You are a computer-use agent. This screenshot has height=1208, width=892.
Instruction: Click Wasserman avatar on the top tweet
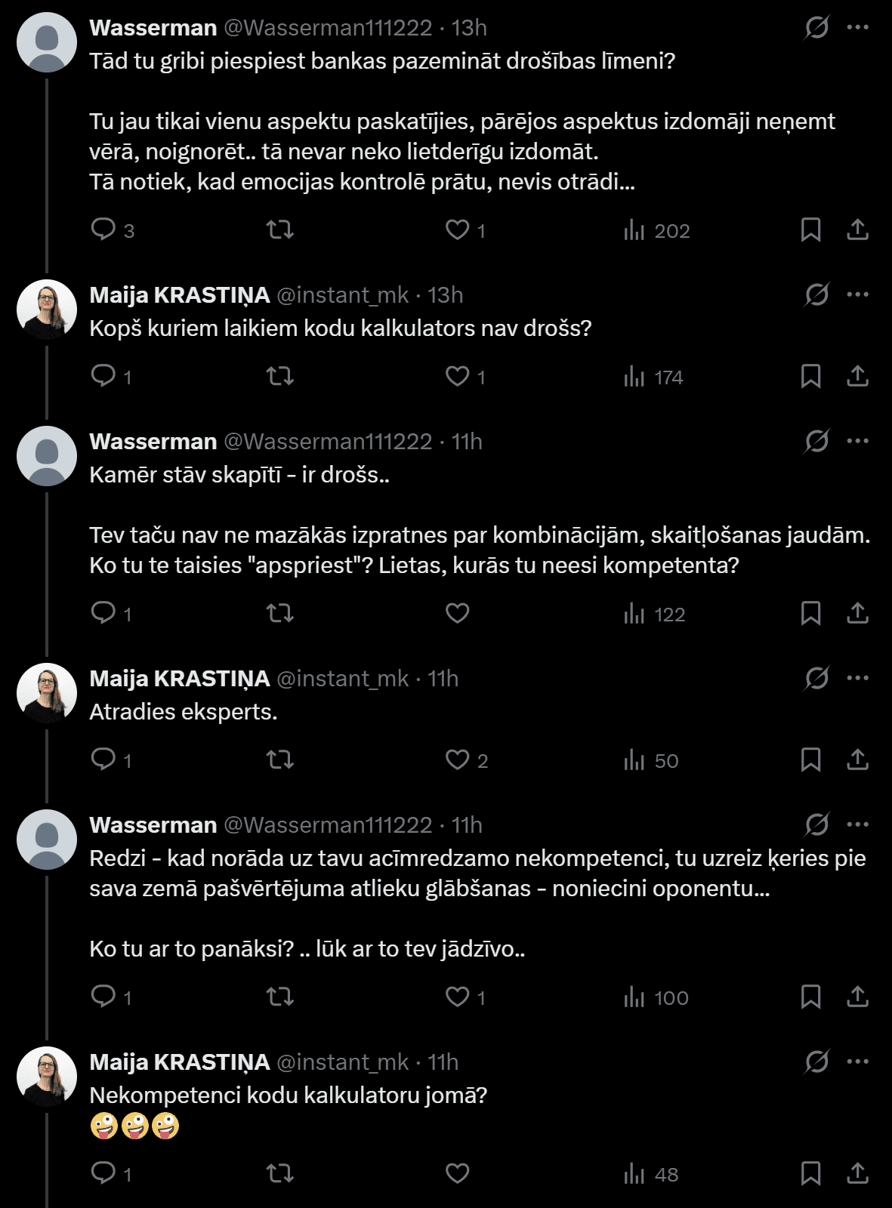pyautogui.click(x=47, y=42)
